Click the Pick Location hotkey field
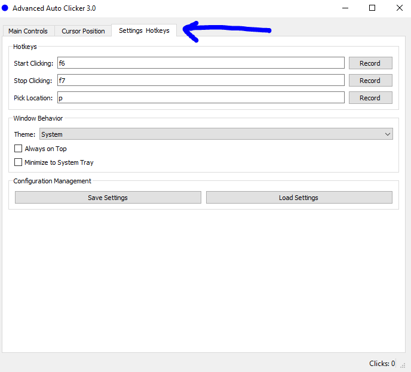The height and width of the screenshot is (372, 411). coord(201,97)
